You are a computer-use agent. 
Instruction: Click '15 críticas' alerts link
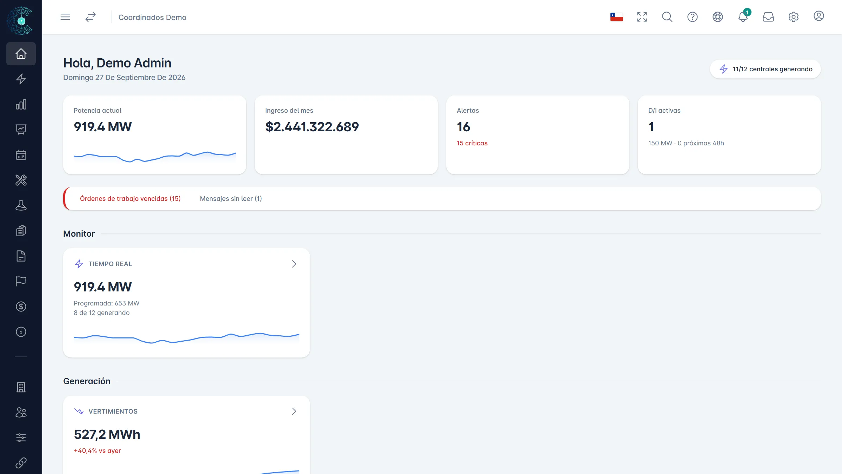[x=472, y=143]
